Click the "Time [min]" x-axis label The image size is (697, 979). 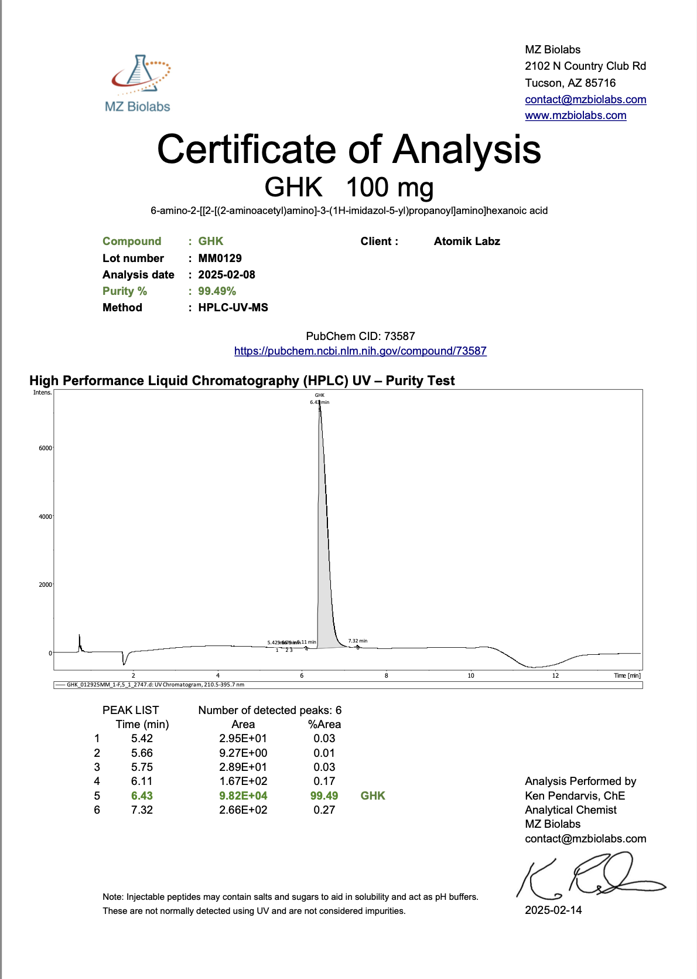tap(627, 675)
